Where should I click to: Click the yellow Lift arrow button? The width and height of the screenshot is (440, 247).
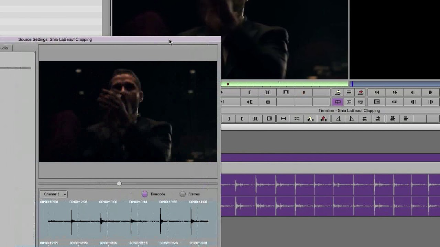(310, 119)
